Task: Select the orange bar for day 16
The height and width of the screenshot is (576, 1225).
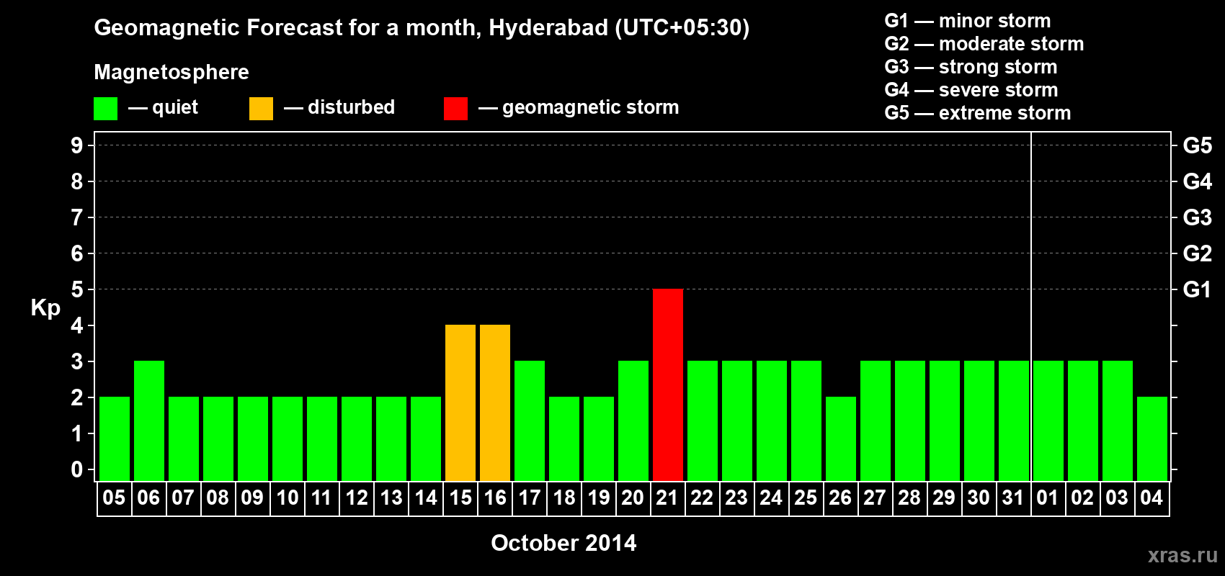Action: pos(495,402)
